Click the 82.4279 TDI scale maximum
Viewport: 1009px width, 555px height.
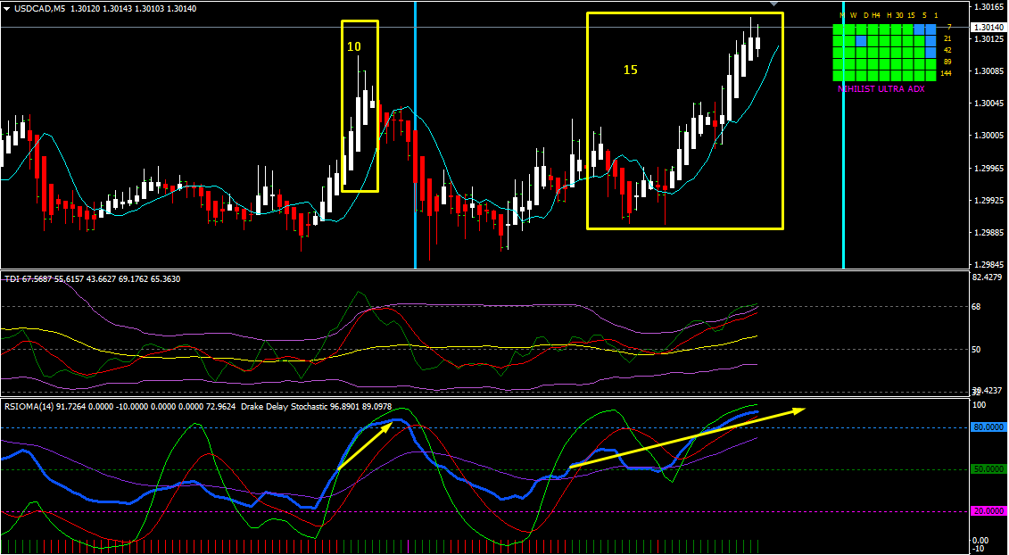(x=987, y=277)
